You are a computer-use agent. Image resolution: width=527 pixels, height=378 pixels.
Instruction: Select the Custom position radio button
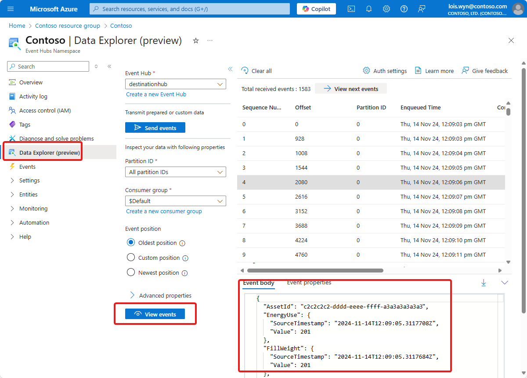coord(131,258)
